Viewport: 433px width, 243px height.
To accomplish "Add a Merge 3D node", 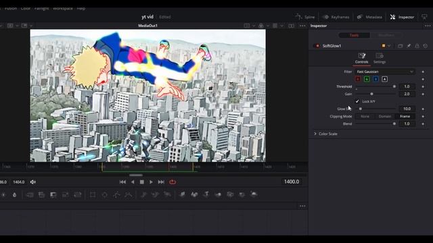I will point(218,194).
